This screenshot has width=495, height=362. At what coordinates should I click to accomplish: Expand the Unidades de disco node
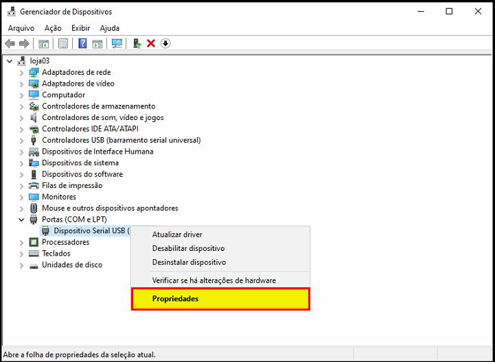21,265
